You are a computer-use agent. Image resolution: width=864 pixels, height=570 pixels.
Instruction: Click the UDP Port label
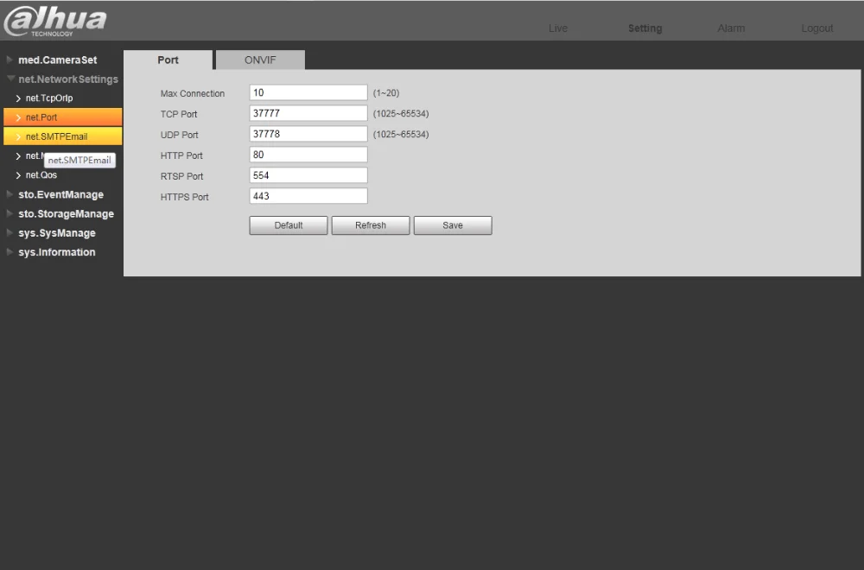[x=179, y=135]
